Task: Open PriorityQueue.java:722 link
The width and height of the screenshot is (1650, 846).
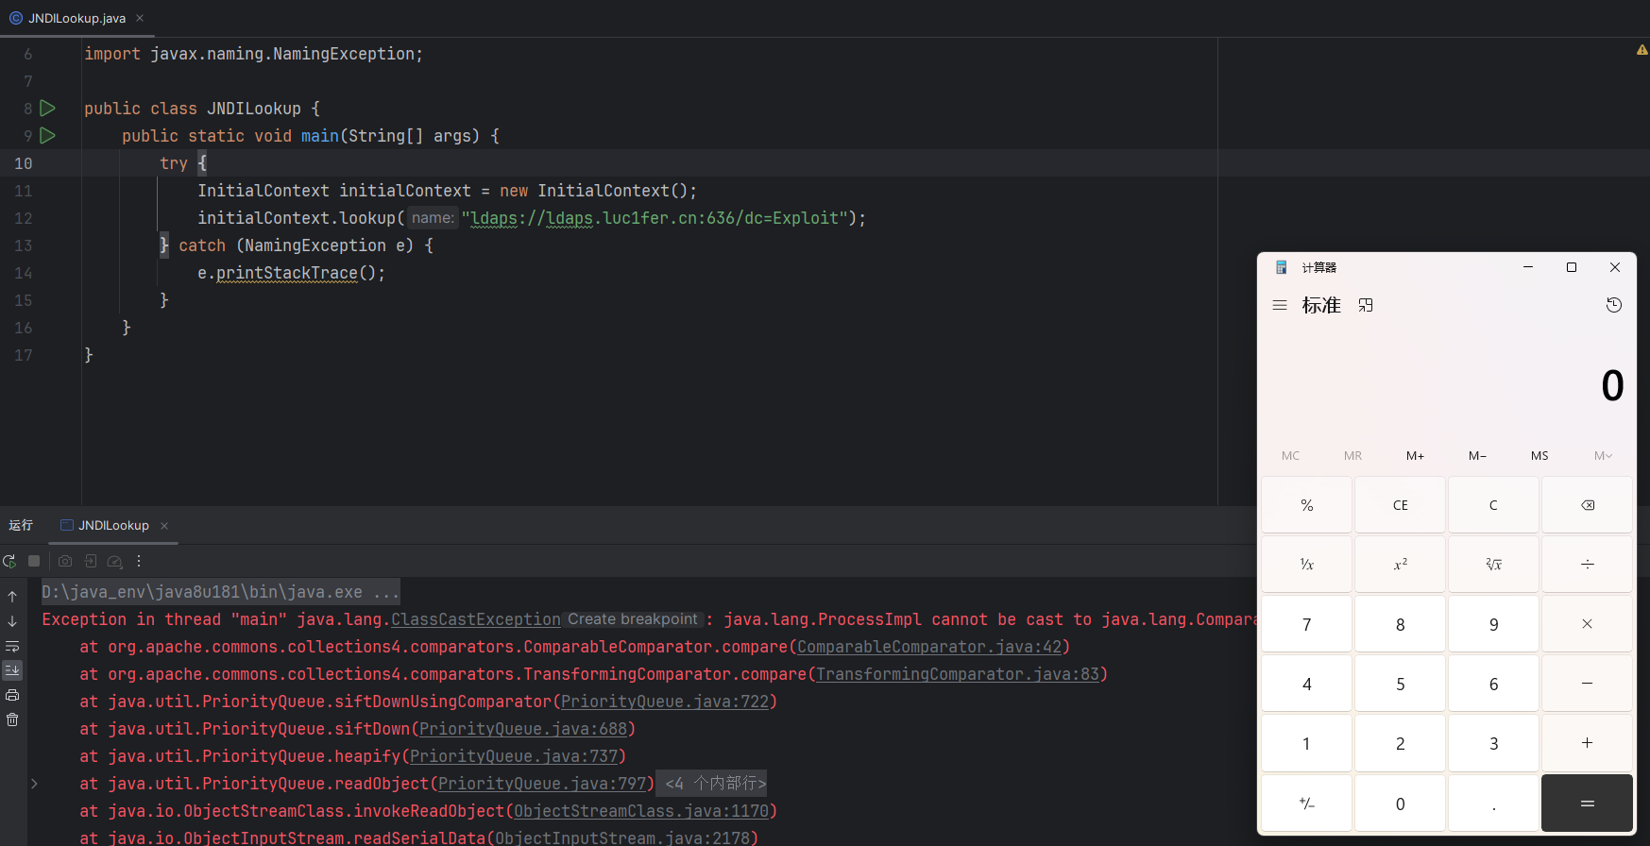Action: [x=665, y=702]
